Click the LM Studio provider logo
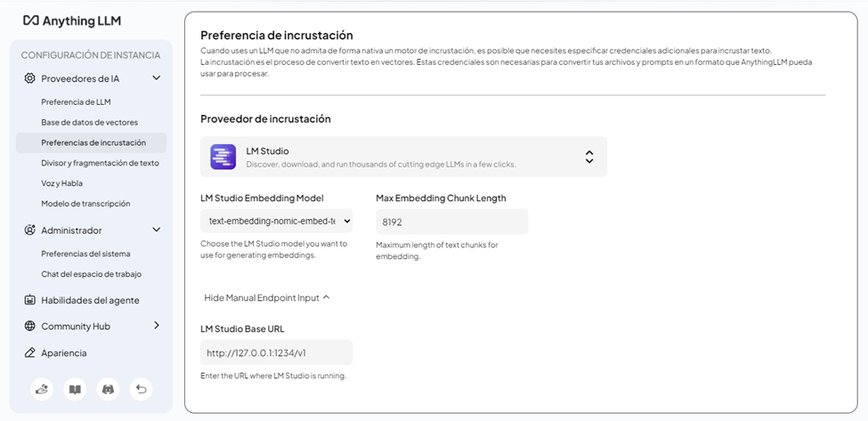 click(x=223, y=157)
